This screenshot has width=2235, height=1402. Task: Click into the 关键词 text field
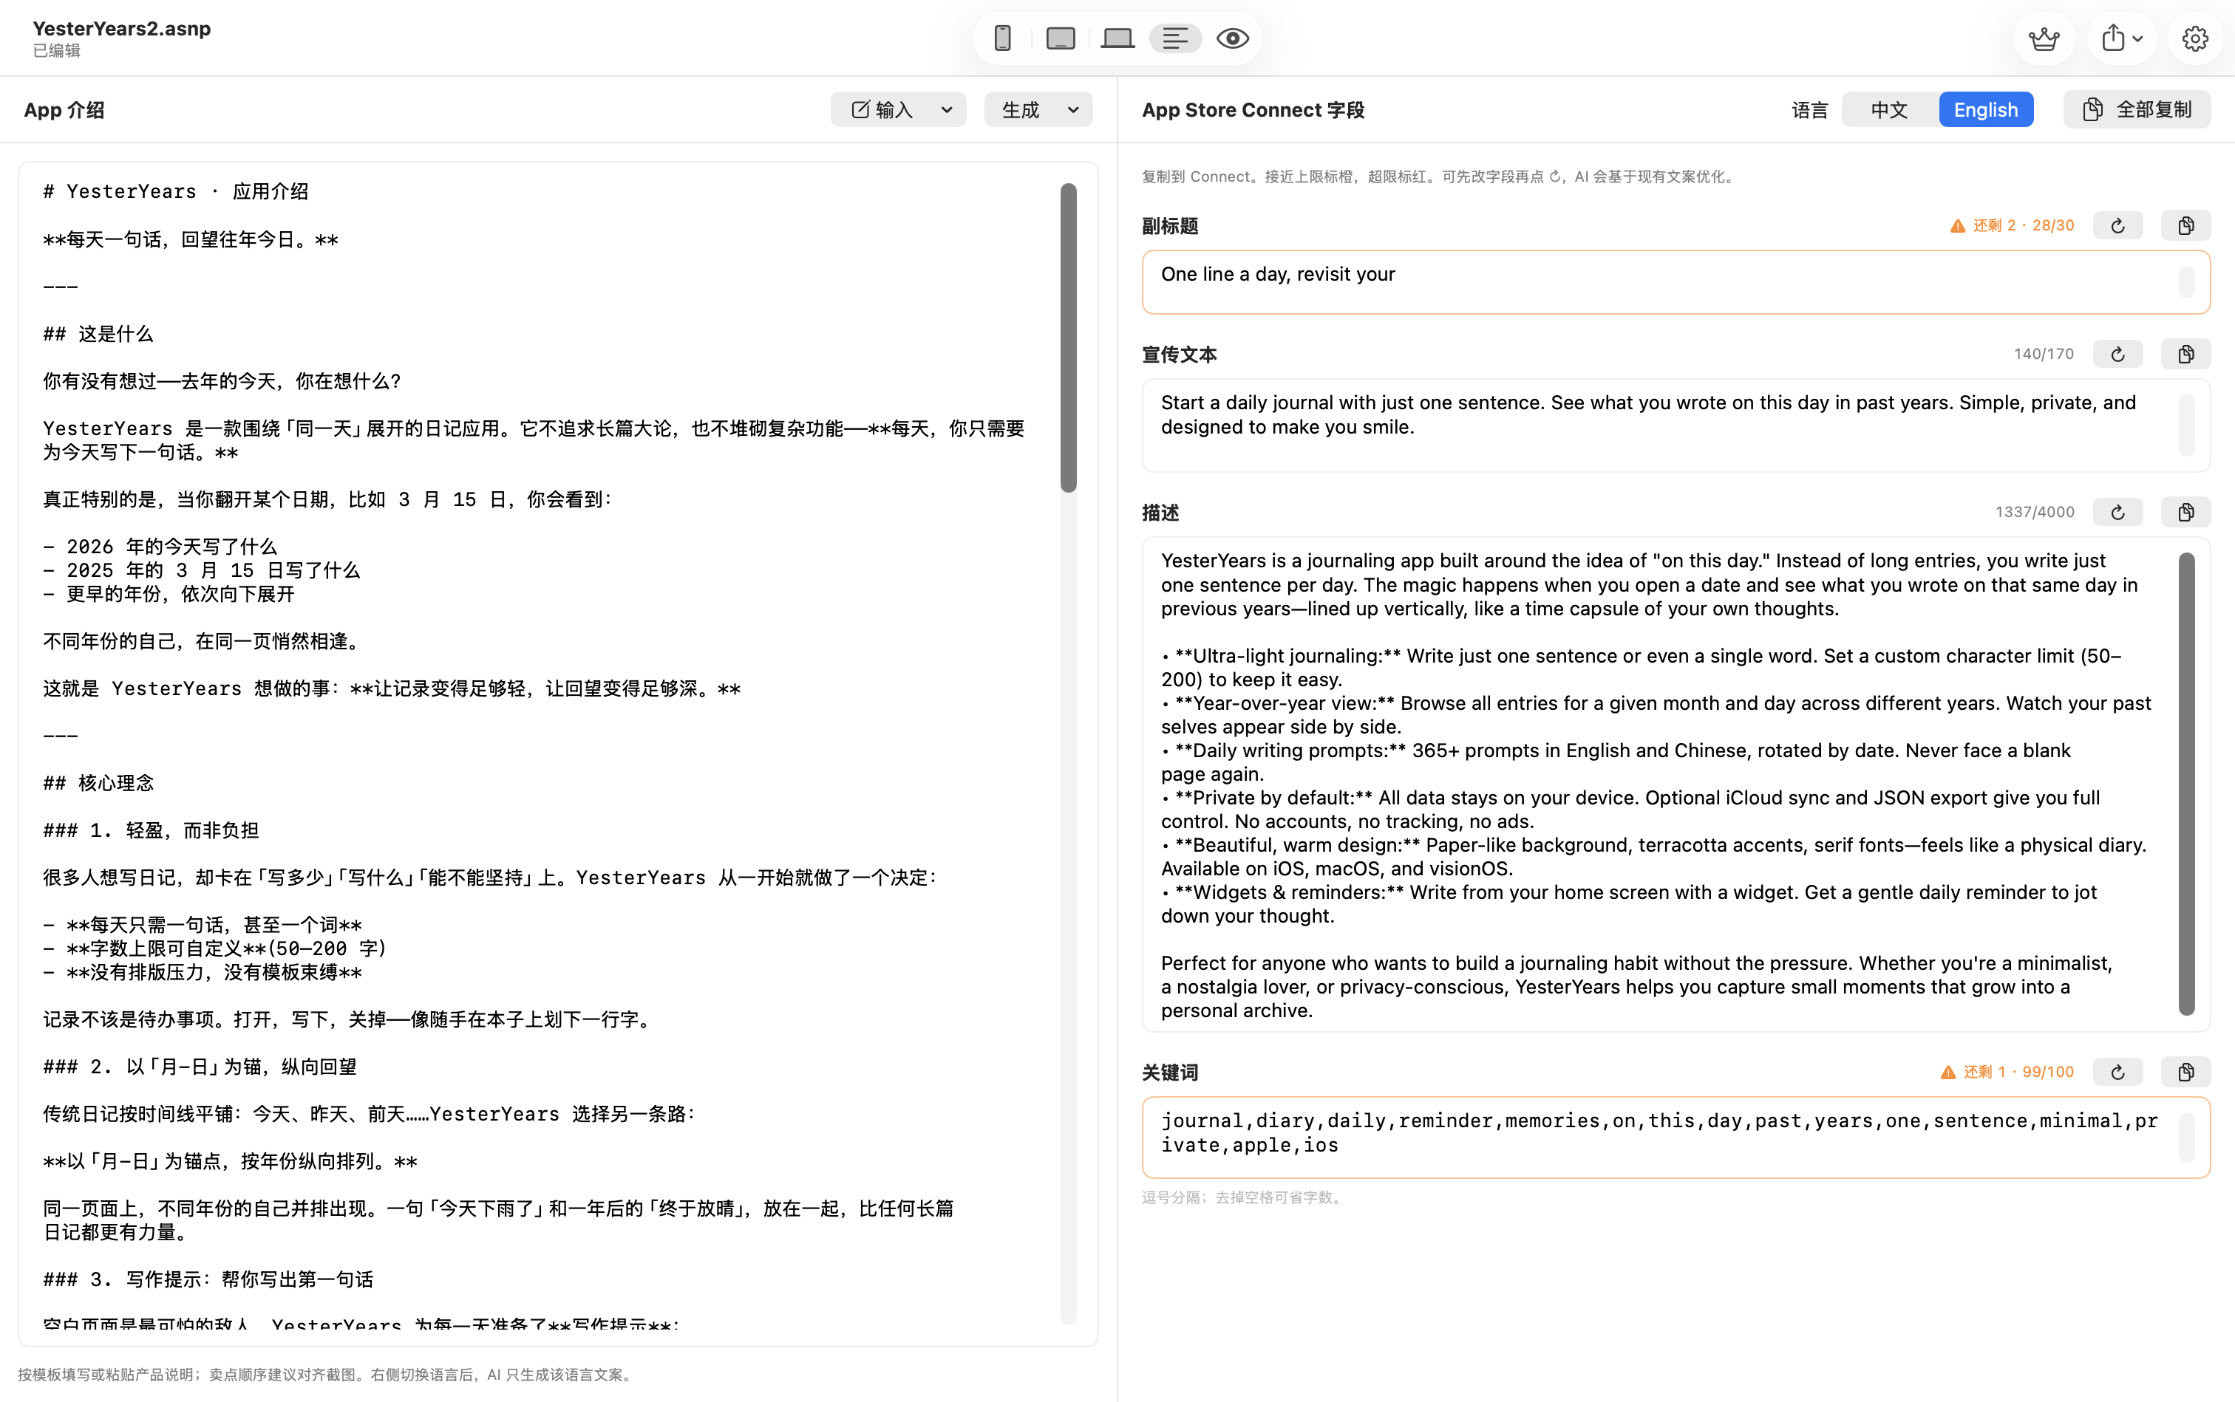coord(1676,1138)
